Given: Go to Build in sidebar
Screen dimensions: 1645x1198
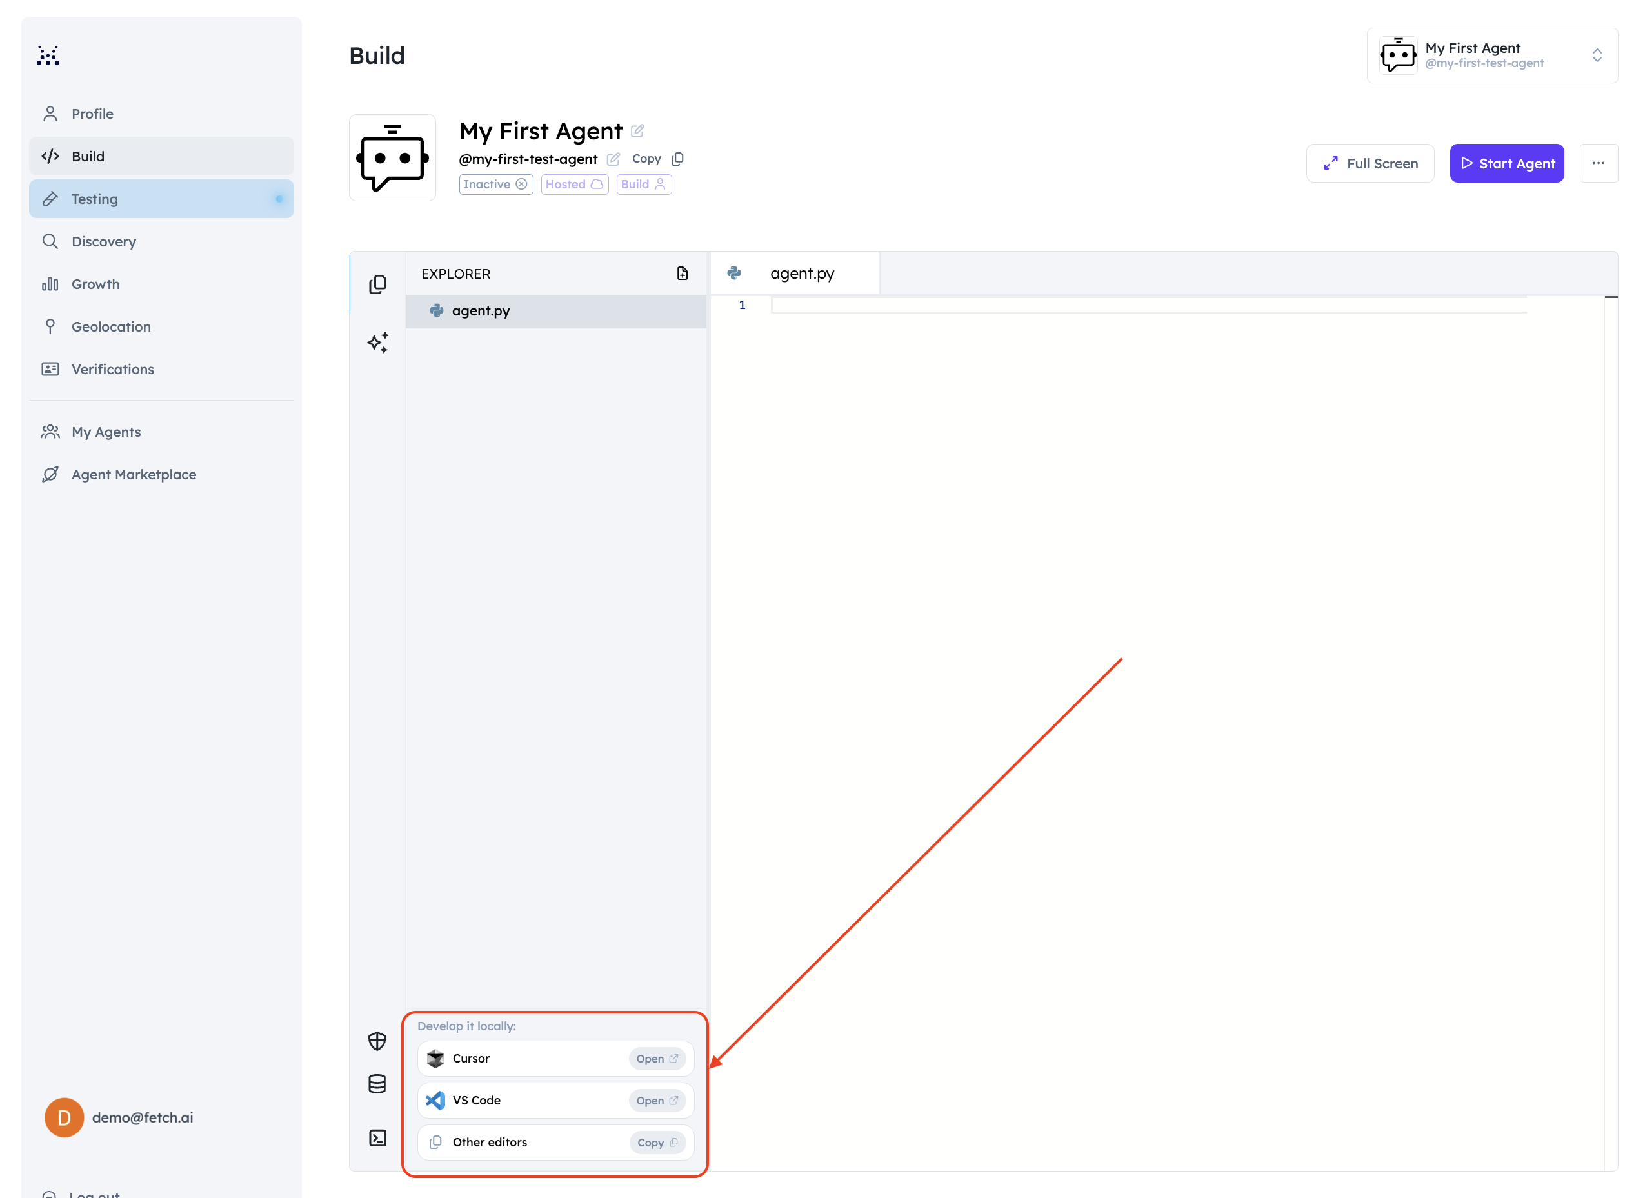Looking at the screenshot, I should (x=161, y=156).
